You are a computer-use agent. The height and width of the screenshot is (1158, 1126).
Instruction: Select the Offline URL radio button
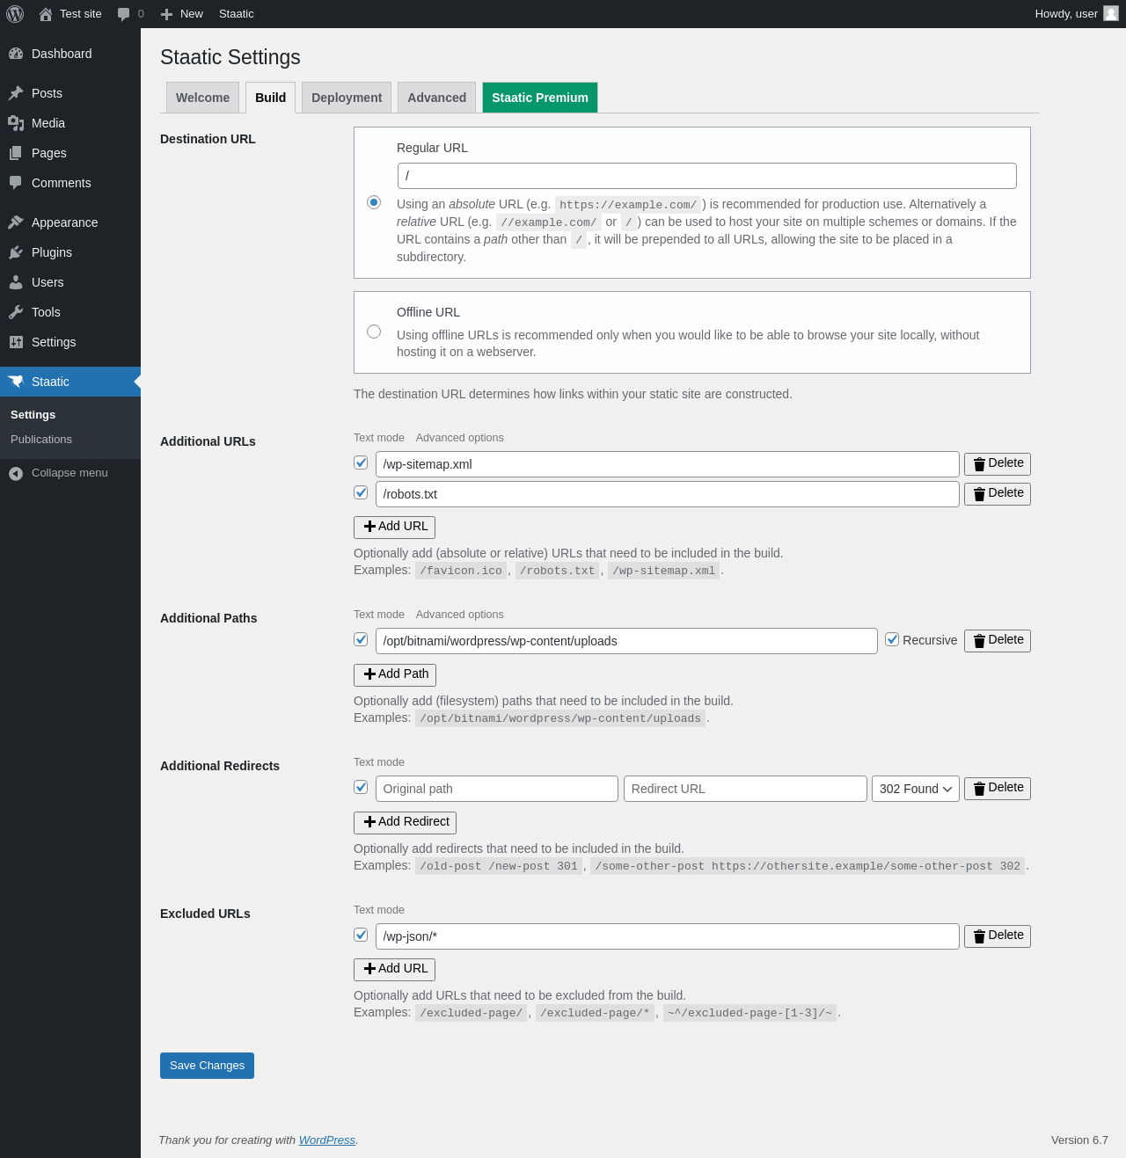click(x=374, y=331)
